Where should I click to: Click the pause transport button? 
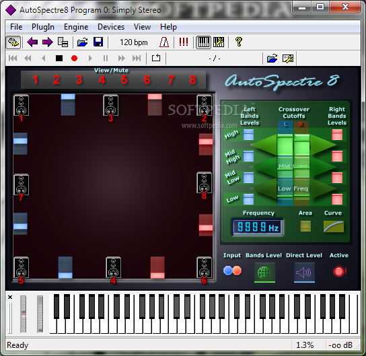106,58
